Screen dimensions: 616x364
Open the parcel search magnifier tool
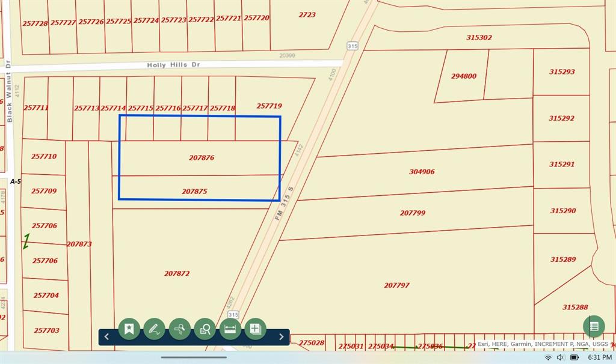pyautogui.click(x=205, y=329)
